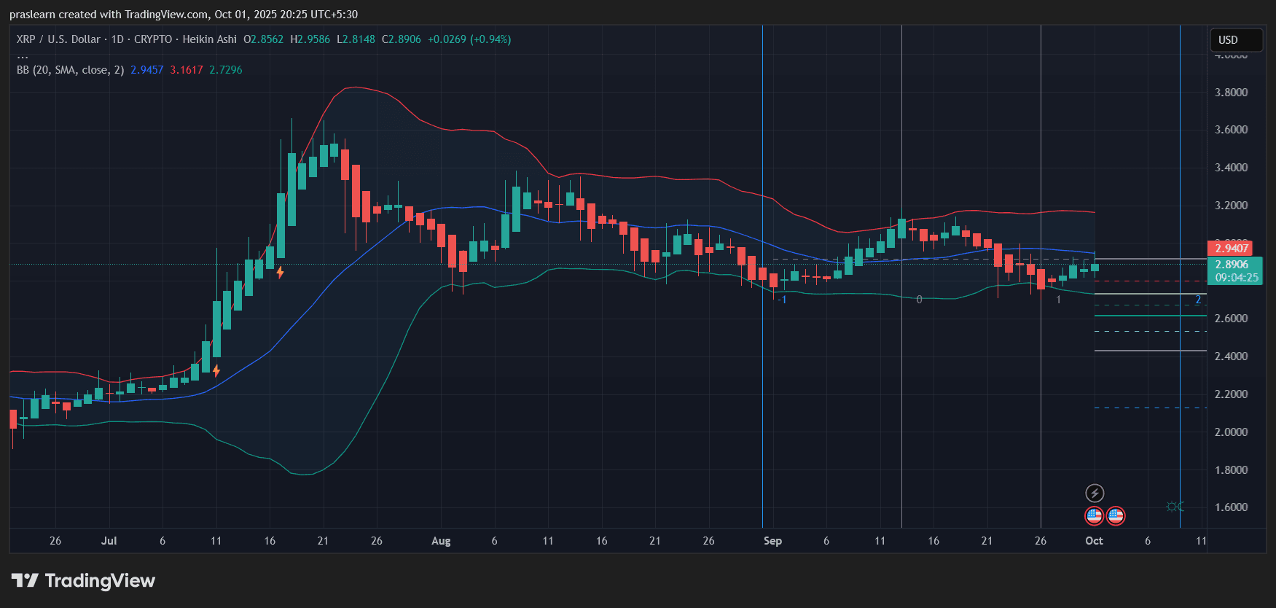The image size is (1276, 608).
Task: Click the left US flag economic event icon
Action: tap(1094, 516)
